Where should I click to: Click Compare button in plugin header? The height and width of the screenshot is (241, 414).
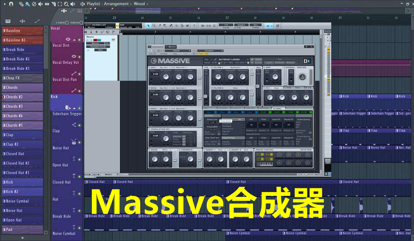click(164, 54)
